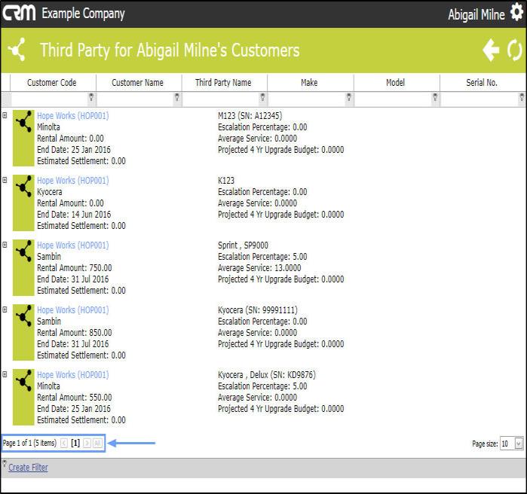The height and width of the screenshot is (494, 527).
Task: Click the Customer Code filter input
Action: point(49,99)
